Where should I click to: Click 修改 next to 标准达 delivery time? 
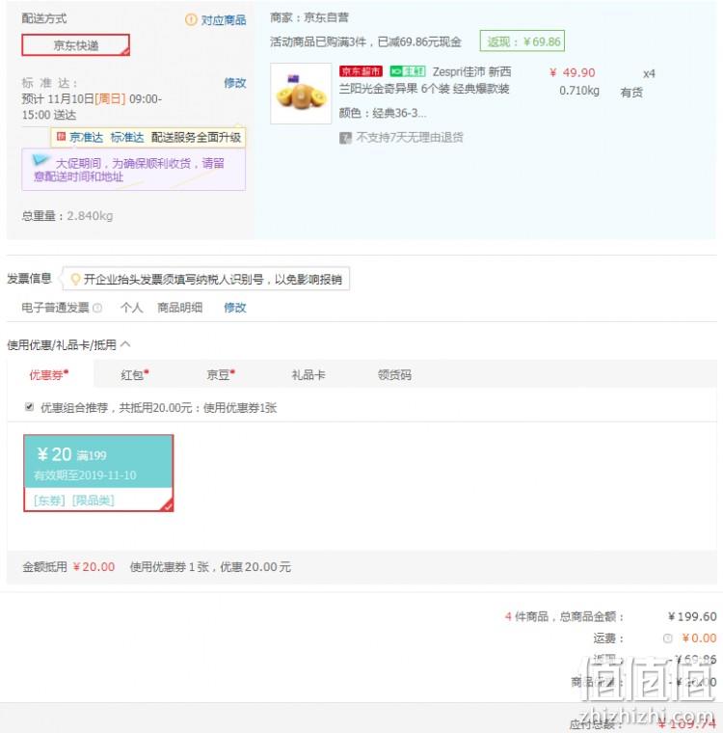(x=234, y=83)
